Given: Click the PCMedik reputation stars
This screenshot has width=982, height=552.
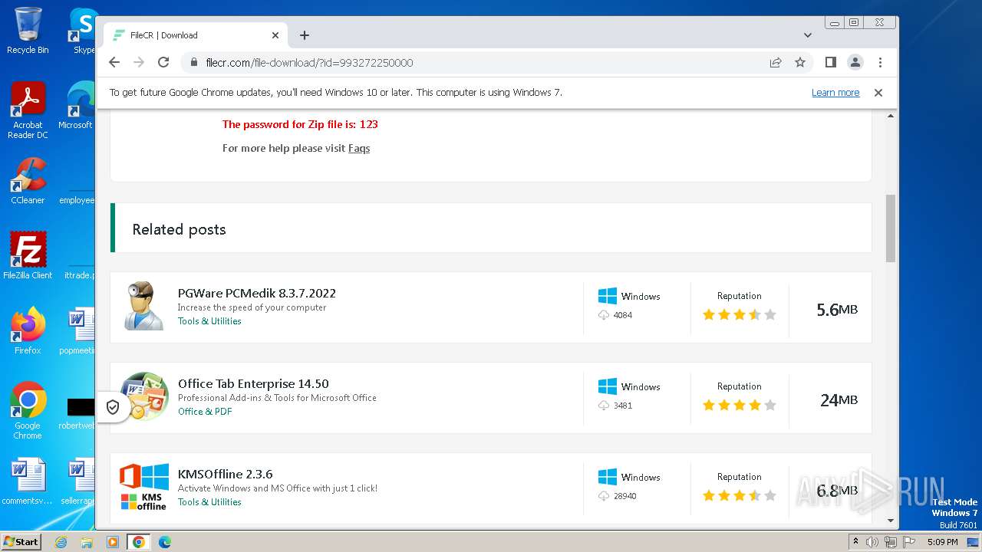Looking at the screenshot, I should [x=740, y=314].
